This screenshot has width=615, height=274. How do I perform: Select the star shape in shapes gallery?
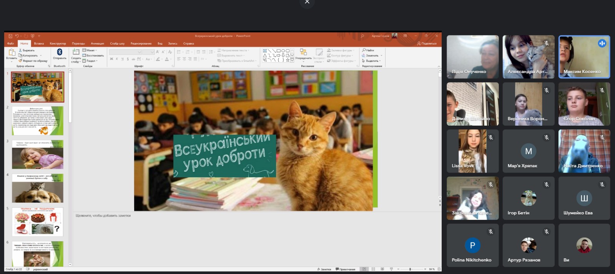tap(288, 60)
